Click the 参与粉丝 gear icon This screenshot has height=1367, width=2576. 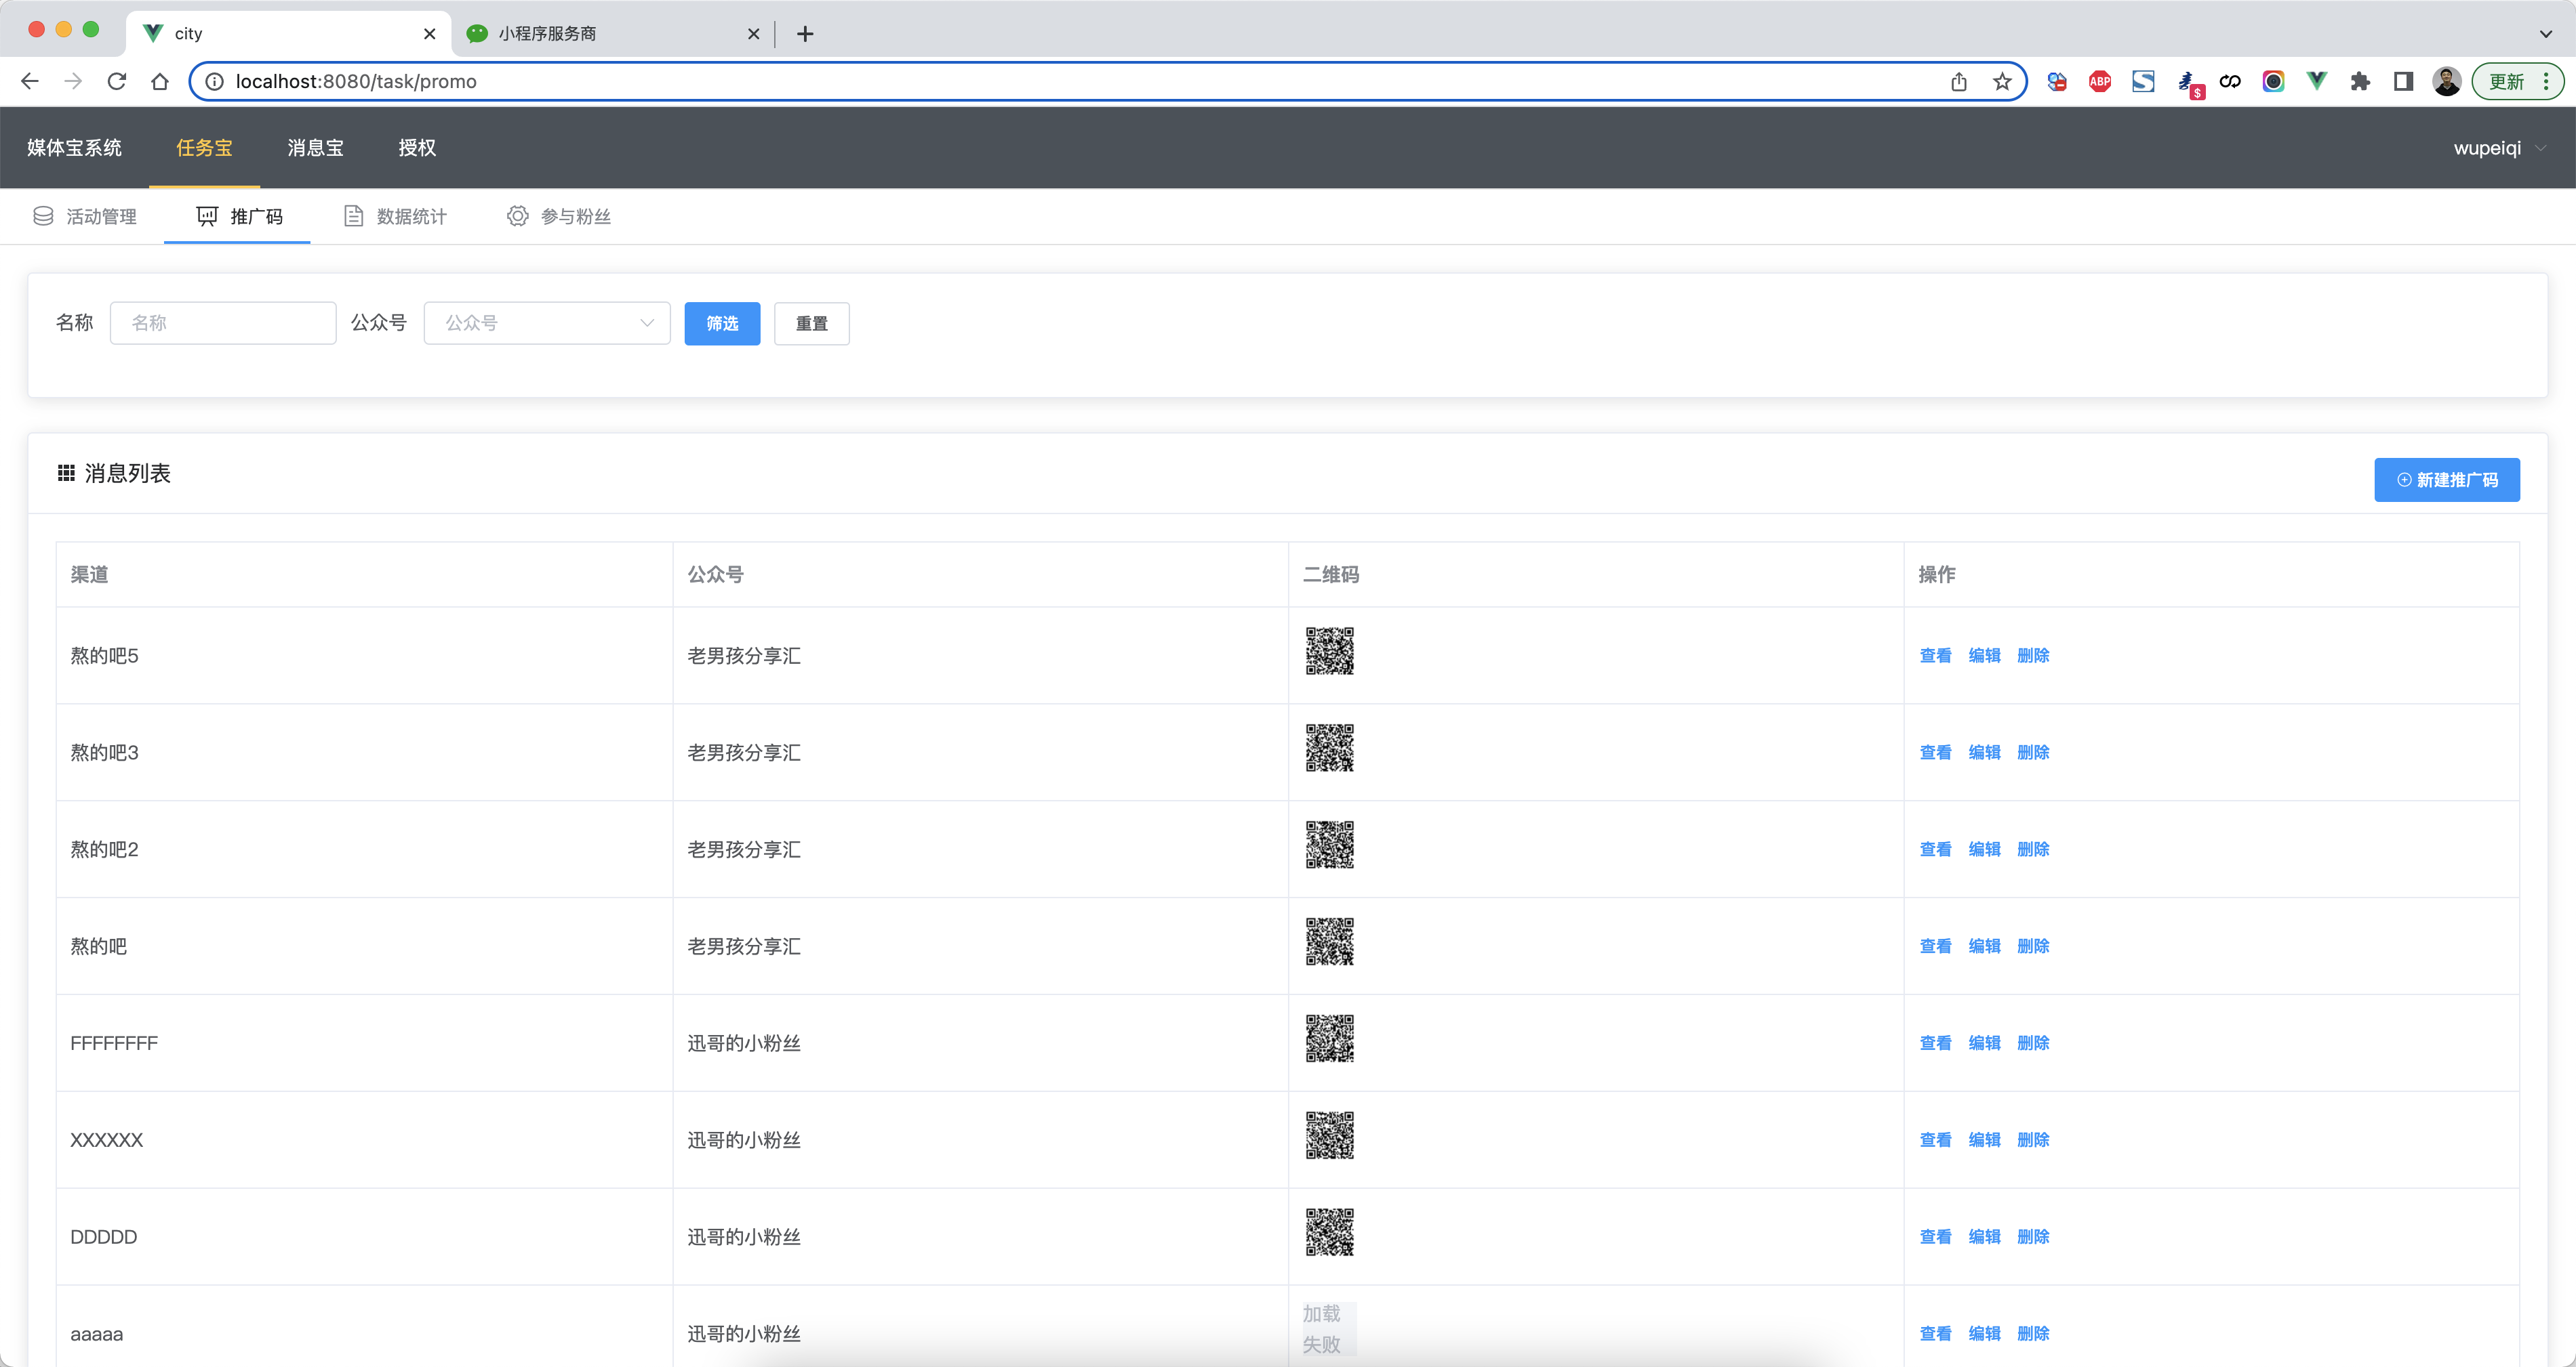pyautogui.click(x=517, y=216)
